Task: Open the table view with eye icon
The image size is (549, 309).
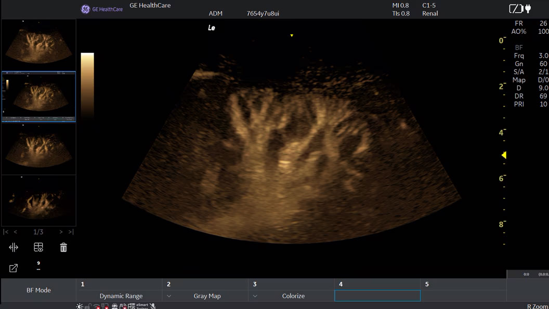Action: (x=38, y=247)
